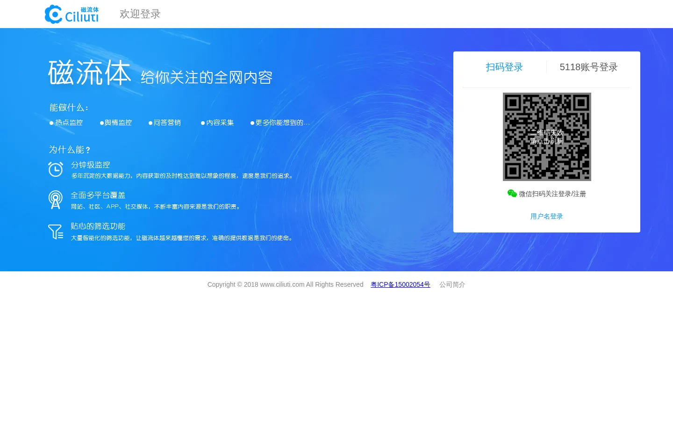Switch to the 5118账号登录 tab
Screen dimensions: 673x421
(x=589, y=67)
